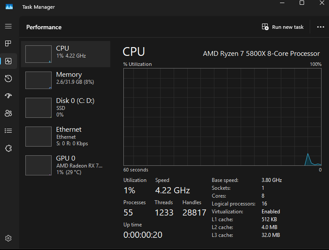Minimize the Task Manager window
The height and width of the screenshot is (250, 329).
[282, 3]
